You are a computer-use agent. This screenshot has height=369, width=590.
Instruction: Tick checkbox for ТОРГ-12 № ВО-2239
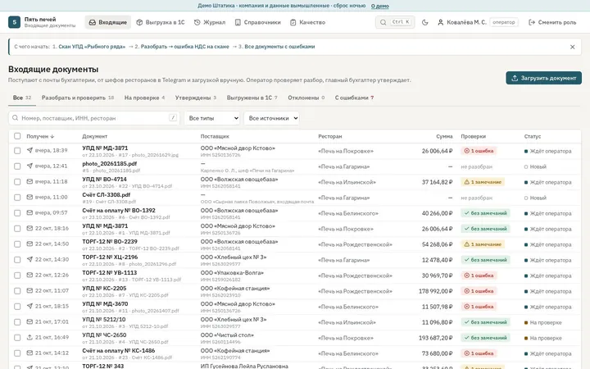click(x=17, y=244)
